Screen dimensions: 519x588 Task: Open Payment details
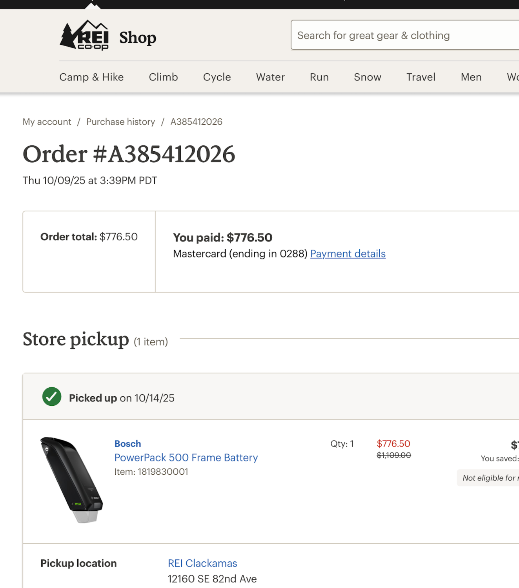tap(348, 254)
